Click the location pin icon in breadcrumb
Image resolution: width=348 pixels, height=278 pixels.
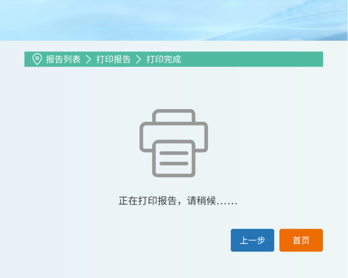[x=37, y=59]
